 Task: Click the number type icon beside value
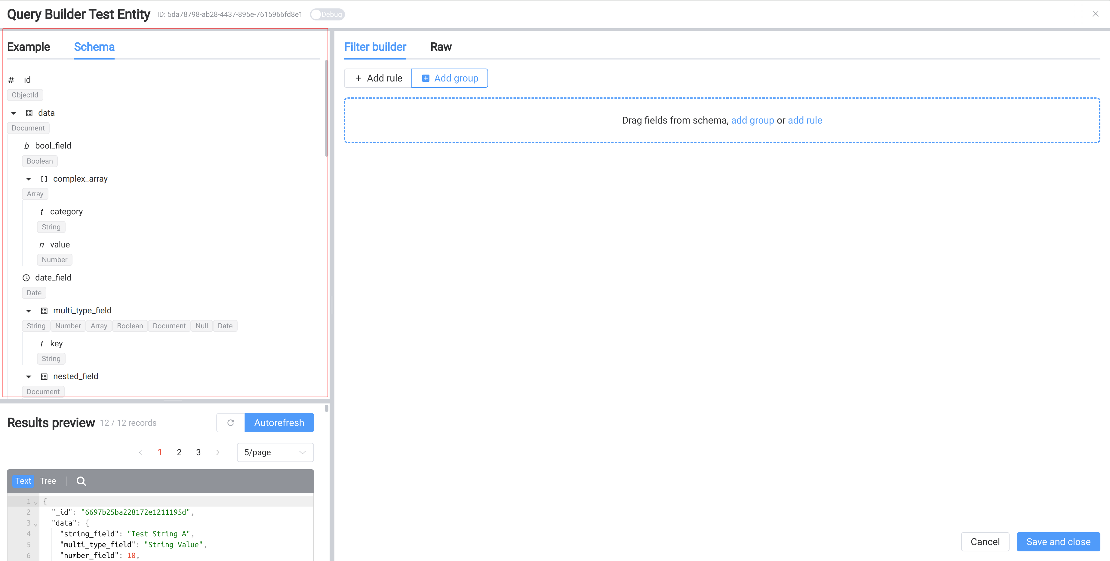[42, 245]
